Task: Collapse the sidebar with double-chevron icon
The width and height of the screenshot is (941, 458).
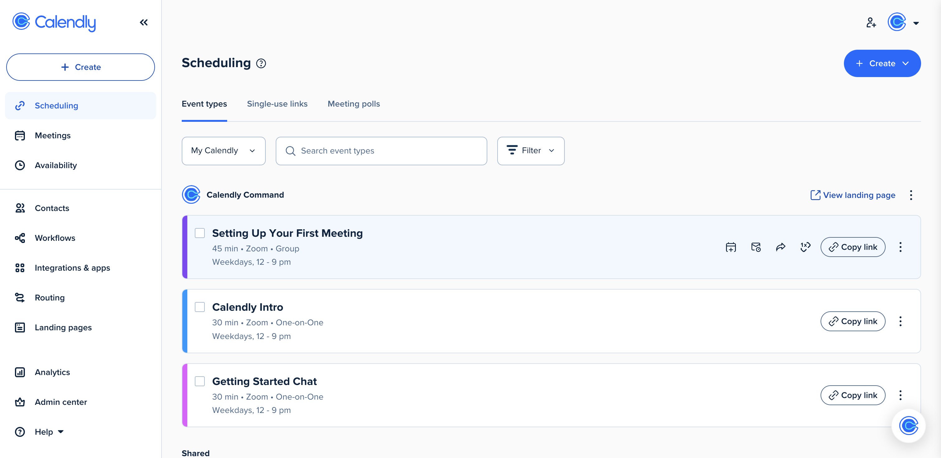Action: [x=143, y=23]
